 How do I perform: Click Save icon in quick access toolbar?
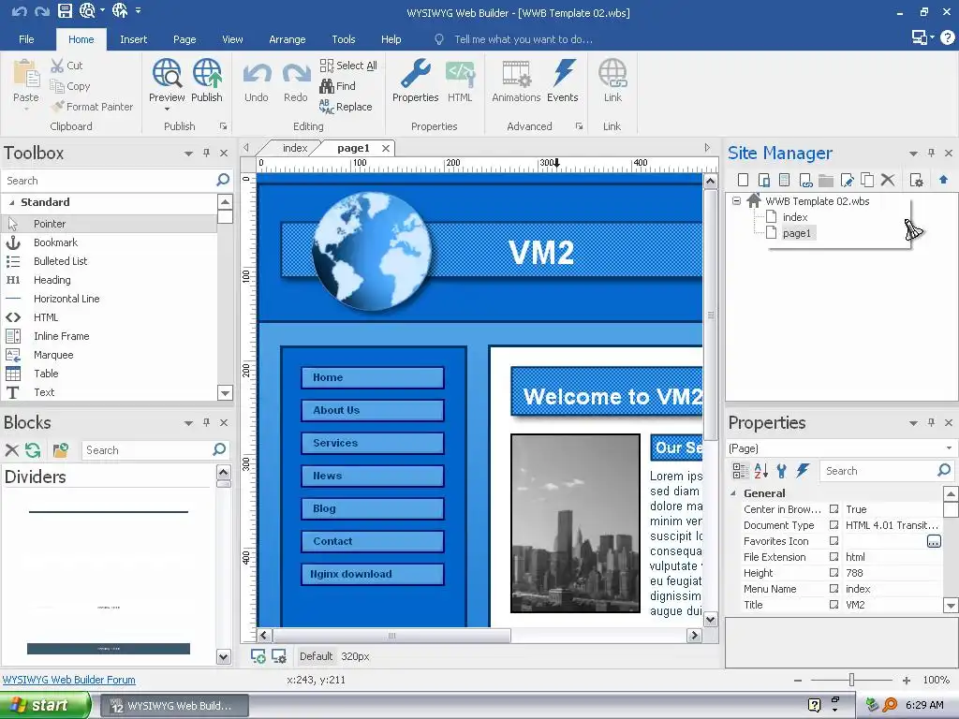(x=65, y=10)
